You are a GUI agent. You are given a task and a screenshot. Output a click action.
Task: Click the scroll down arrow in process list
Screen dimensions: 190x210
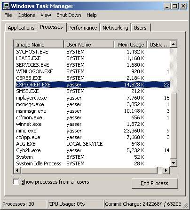coord(174,163)
